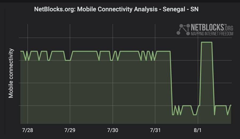Click the SN country code in title
The height and width of the screenshot is (139, 240).
click(194, 9)
